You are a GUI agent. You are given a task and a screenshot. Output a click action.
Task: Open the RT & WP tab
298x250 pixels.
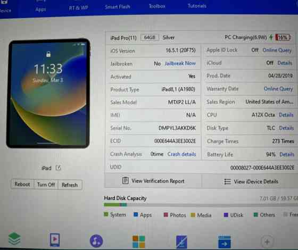(78, 7)
